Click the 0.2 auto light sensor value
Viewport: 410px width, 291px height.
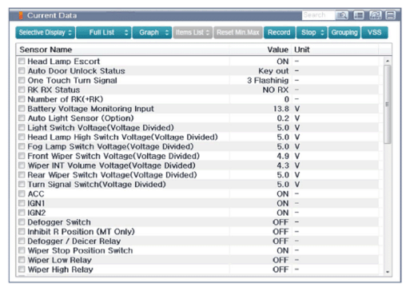point(283,118)
